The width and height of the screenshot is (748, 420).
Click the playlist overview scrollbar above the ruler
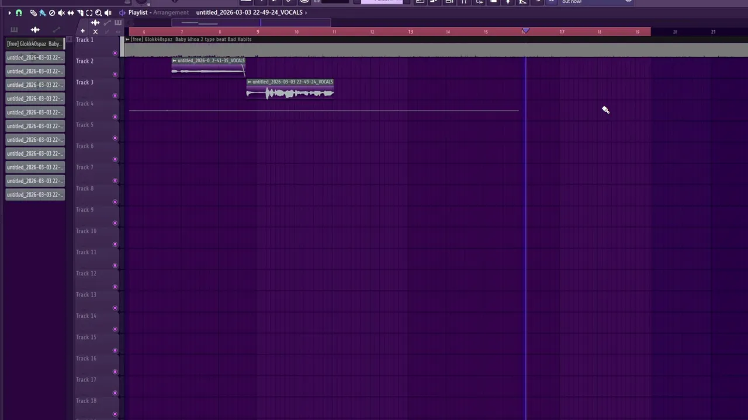(251, 23)
